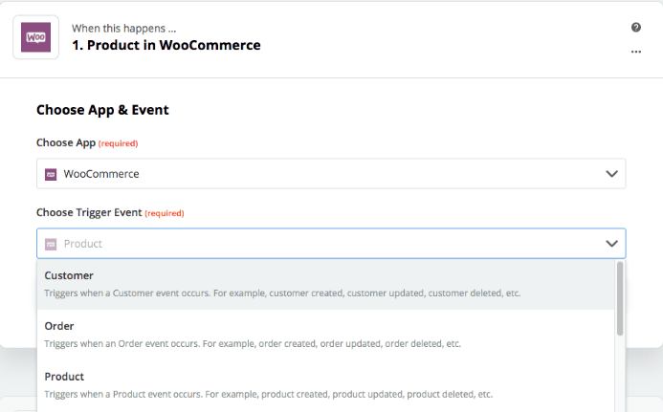Click small WooCommerce icon in Choose App field
Screen dimensions: 663x412
pos(52,174)
